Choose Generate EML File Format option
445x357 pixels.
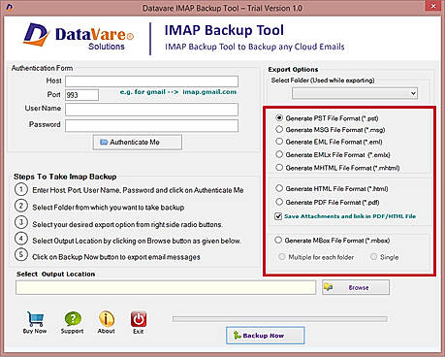coord(279,142)
